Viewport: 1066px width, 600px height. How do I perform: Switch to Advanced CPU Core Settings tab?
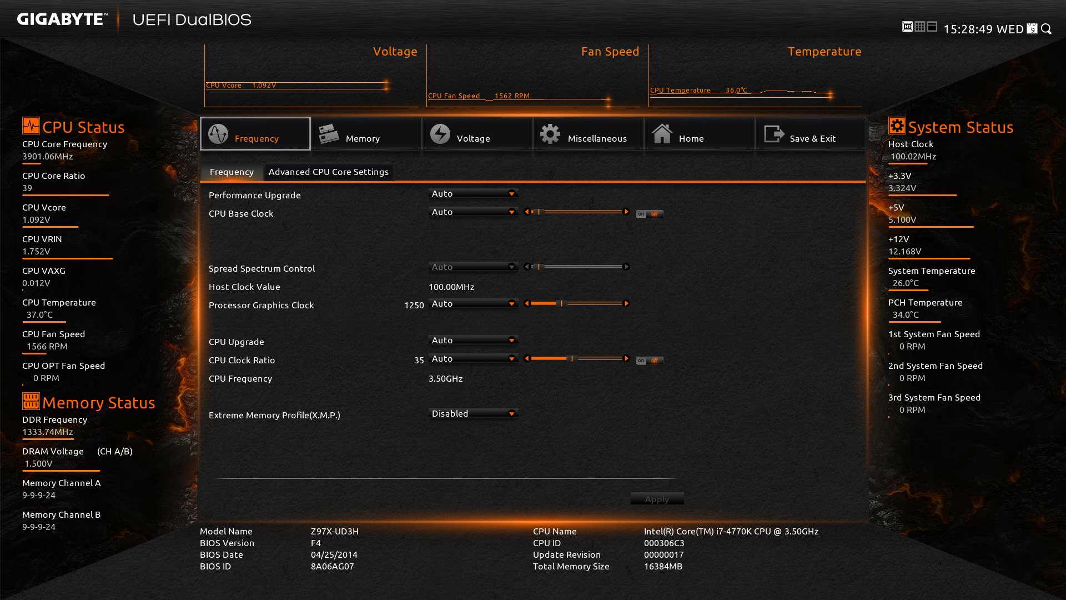click(x=329, y=172)
